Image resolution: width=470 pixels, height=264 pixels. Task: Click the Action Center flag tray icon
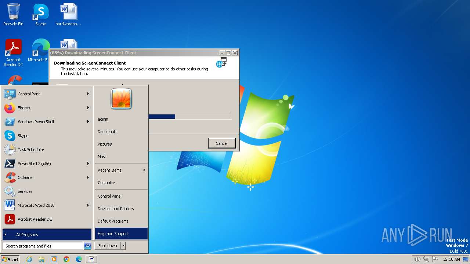coord(435,259)
